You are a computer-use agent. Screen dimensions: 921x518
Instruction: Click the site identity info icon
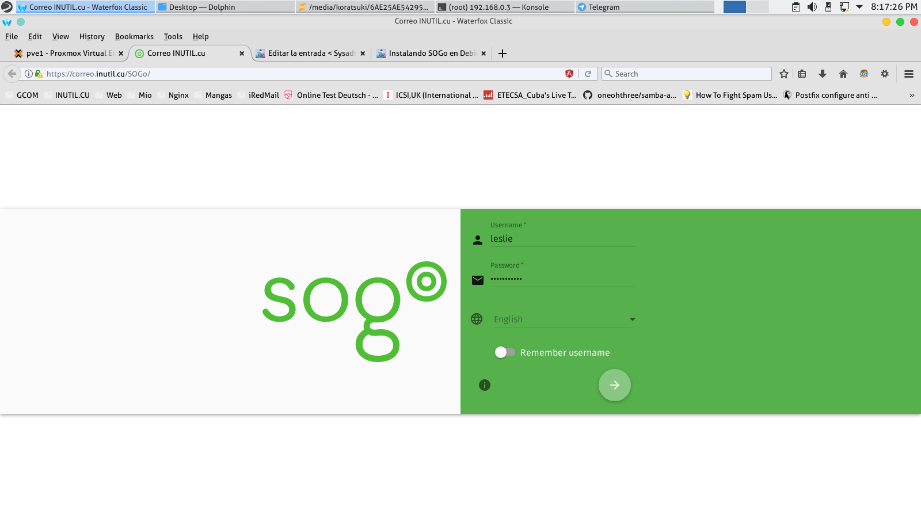(x=28, y=74)
